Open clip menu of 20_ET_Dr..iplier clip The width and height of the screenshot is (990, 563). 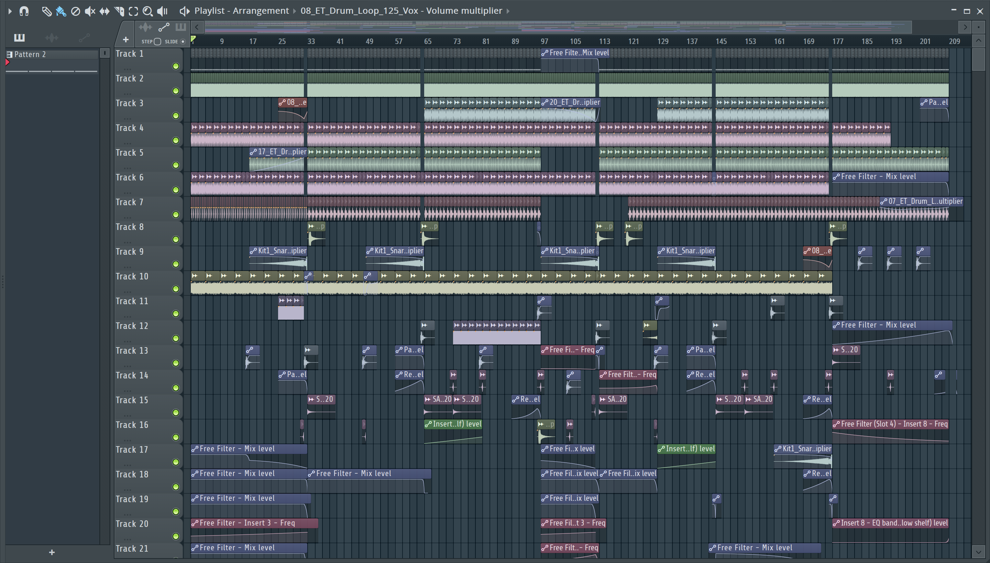(x=545, y=102)
